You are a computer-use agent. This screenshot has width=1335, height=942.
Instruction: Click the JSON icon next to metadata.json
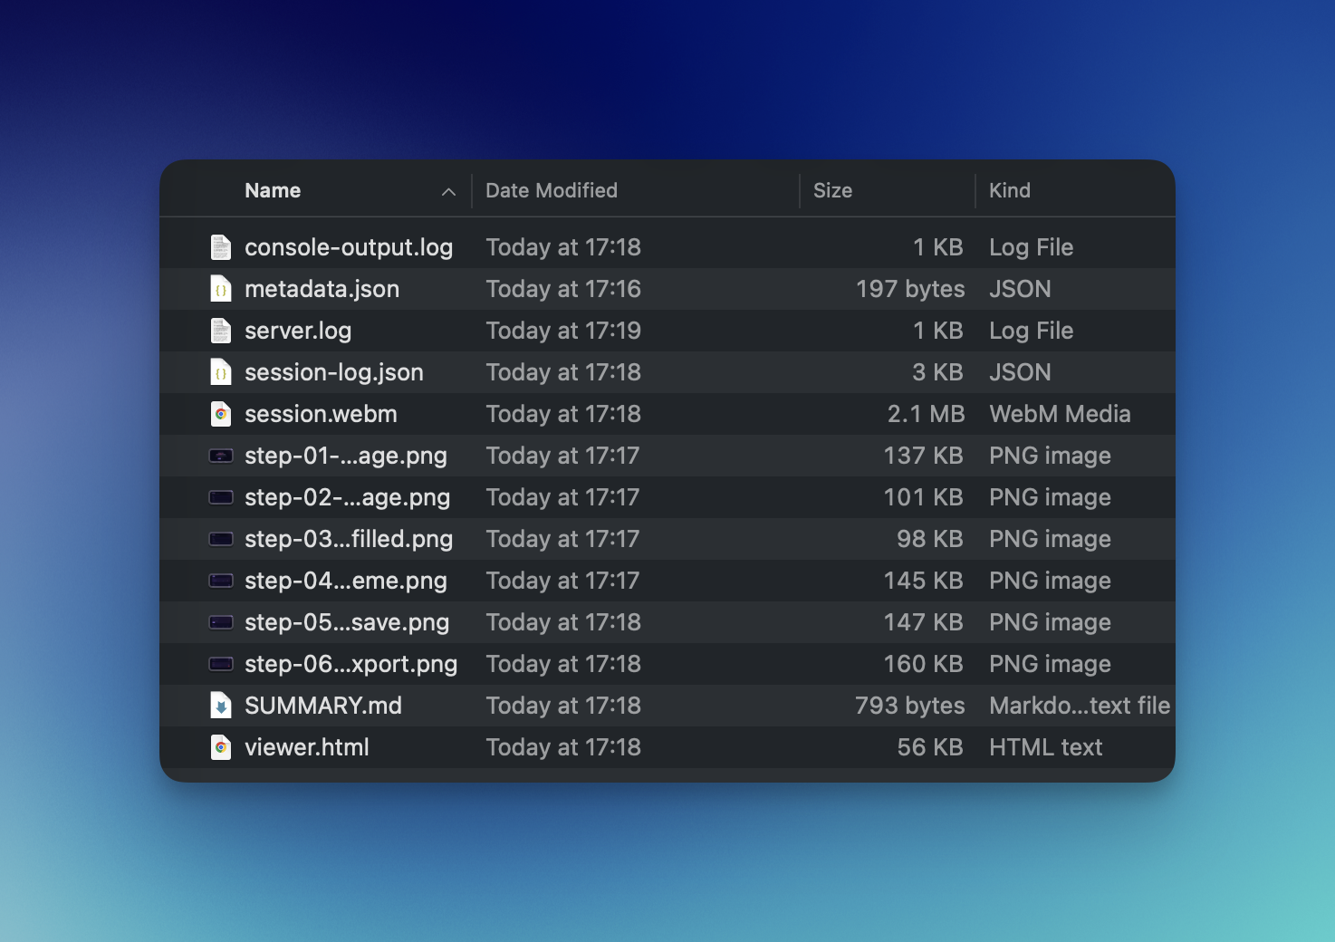pyautogui.click(x=221, y=288)
